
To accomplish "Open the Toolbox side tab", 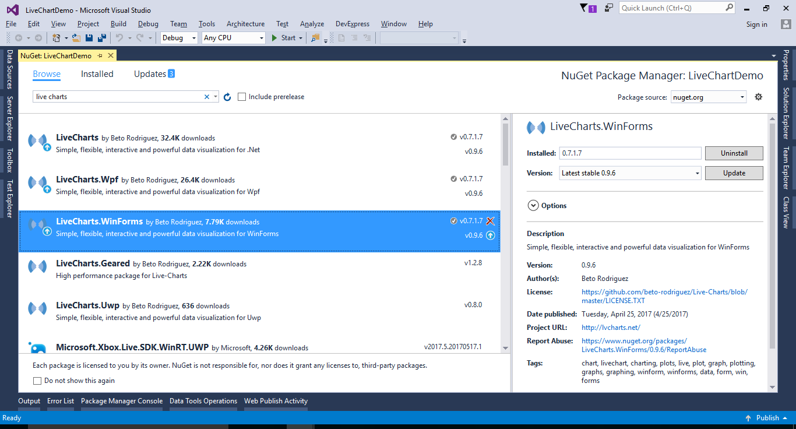I will coord(9,160).
